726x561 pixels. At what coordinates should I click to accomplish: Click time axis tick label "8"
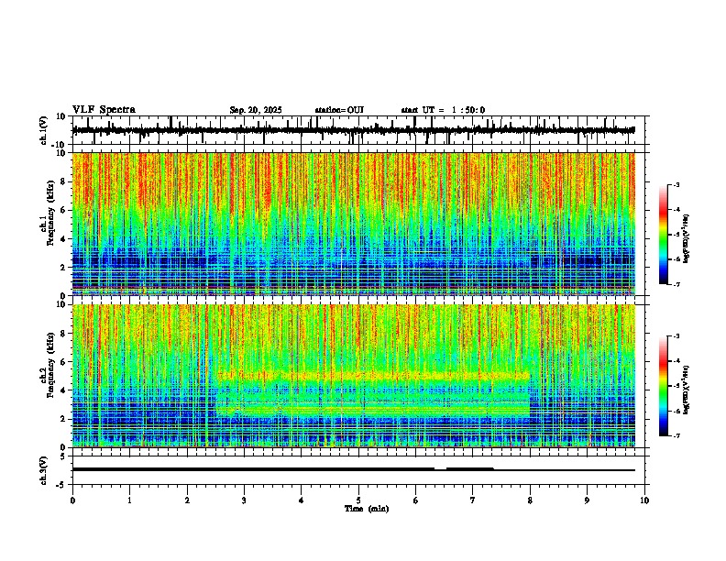tap(530, 500)
